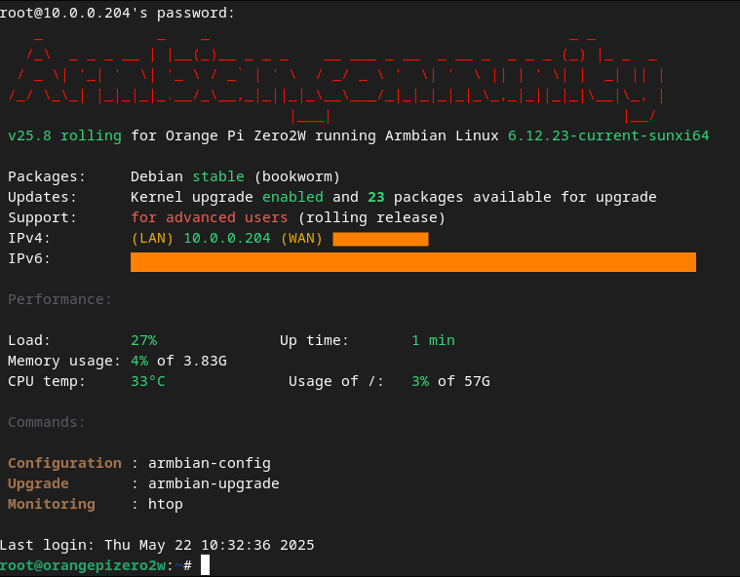The width and height of the screenshot is (740, 577).
Task: Click the Monitoring label in Commands
Action: (52, 504)
